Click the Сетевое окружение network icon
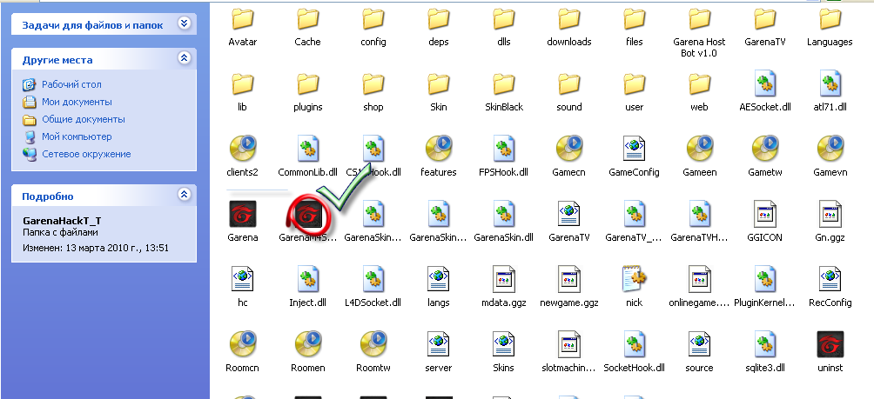Image resolution: width=874 pixels, height=399 pixels. coord(29,154)
